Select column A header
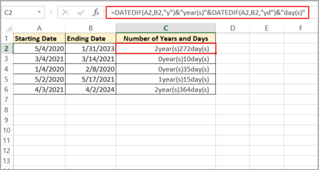The height and width of the screenshot is (170, 319). 40,28
